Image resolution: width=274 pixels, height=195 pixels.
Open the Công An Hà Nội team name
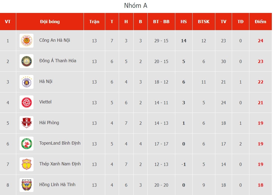pyautogui.click(x=55, y=40)
